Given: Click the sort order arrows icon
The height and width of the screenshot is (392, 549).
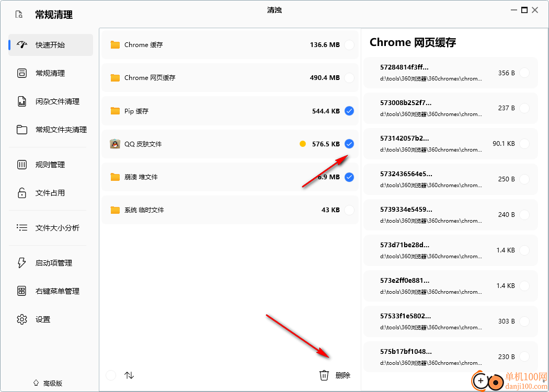Looking at the screenshot, I should [129, 375].
